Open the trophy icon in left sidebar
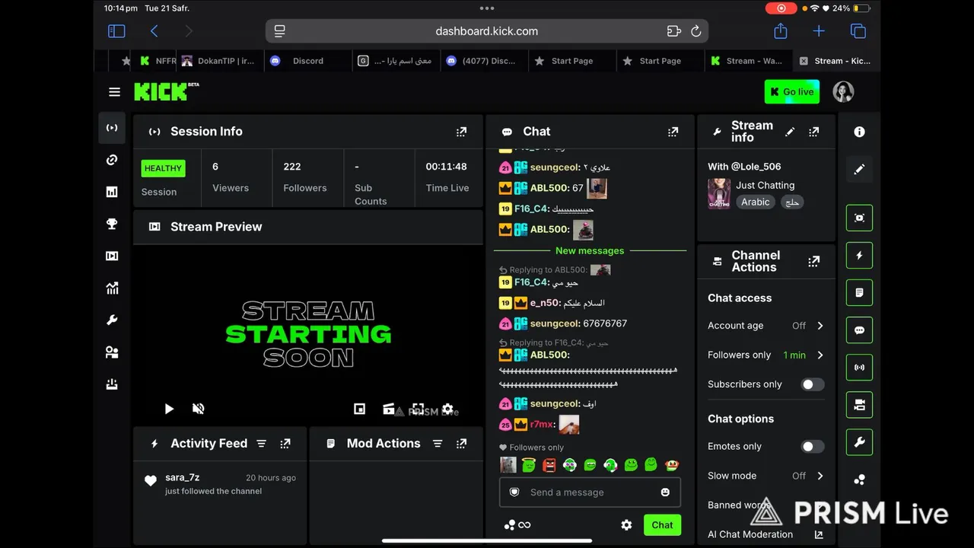 (112, 224)
